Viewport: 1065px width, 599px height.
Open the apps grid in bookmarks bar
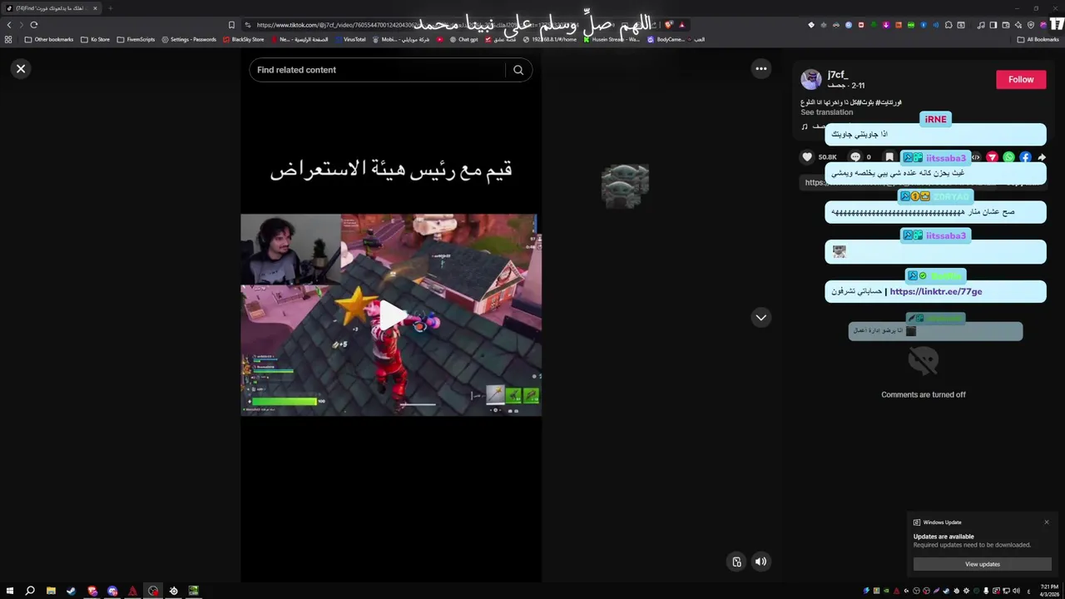[x=8, y=39]
